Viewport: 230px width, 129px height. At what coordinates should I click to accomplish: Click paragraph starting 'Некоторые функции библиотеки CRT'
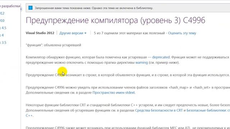128,110
